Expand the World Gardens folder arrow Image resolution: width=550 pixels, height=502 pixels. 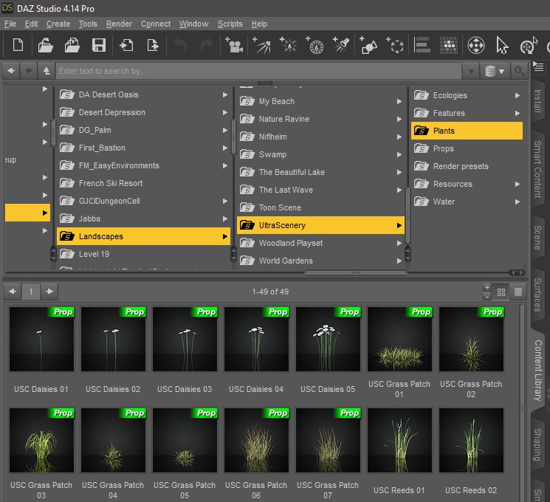399,261
